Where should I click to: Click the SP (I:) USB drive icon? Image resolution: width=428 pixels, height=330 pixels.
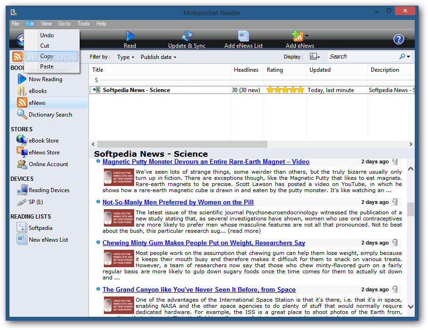point(22,202)
